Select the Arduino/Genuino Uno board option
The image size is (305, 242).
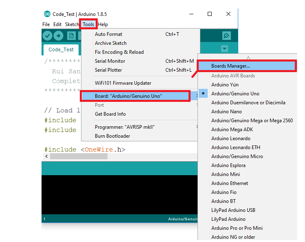click(248, 94)
